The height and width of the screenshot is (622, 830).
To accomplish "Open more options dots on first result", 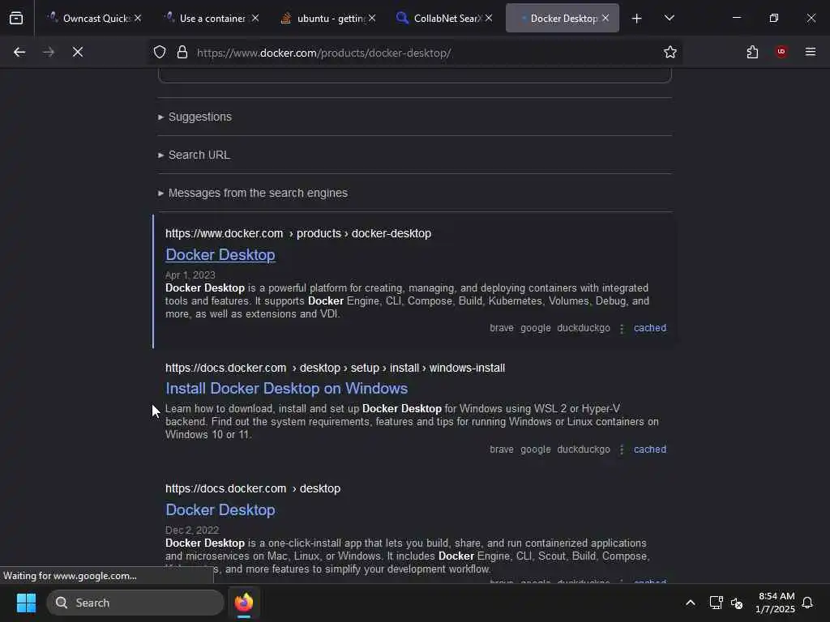I will 622,329.
